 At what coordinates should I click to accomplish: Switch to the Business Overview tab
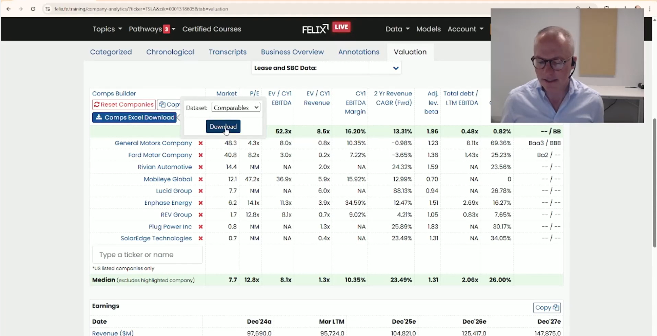(x=292, y=52)
